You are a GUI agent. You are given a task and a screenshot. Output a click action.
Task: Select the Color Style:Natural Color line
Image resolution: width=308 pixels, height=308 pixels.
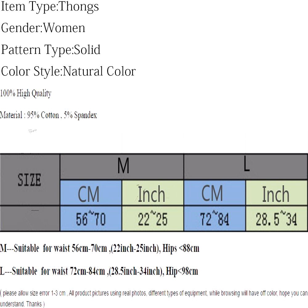[68, 71]
